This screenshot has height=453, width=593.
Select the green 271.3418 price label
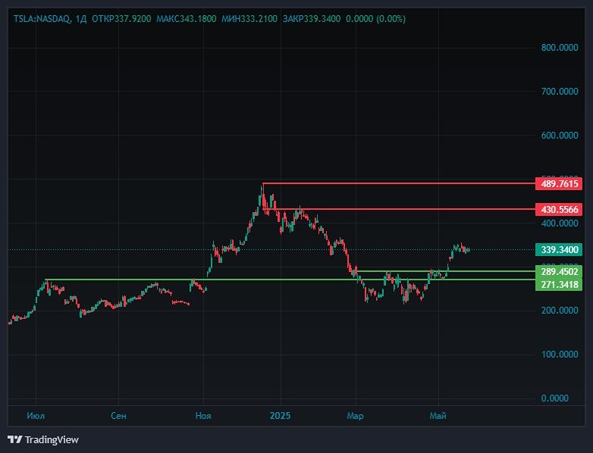(x=559, y=285)
